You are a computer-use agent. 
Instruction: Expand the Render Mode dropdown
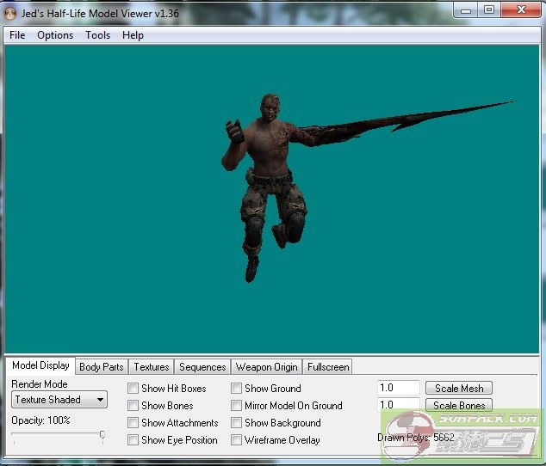click(59, 400)
